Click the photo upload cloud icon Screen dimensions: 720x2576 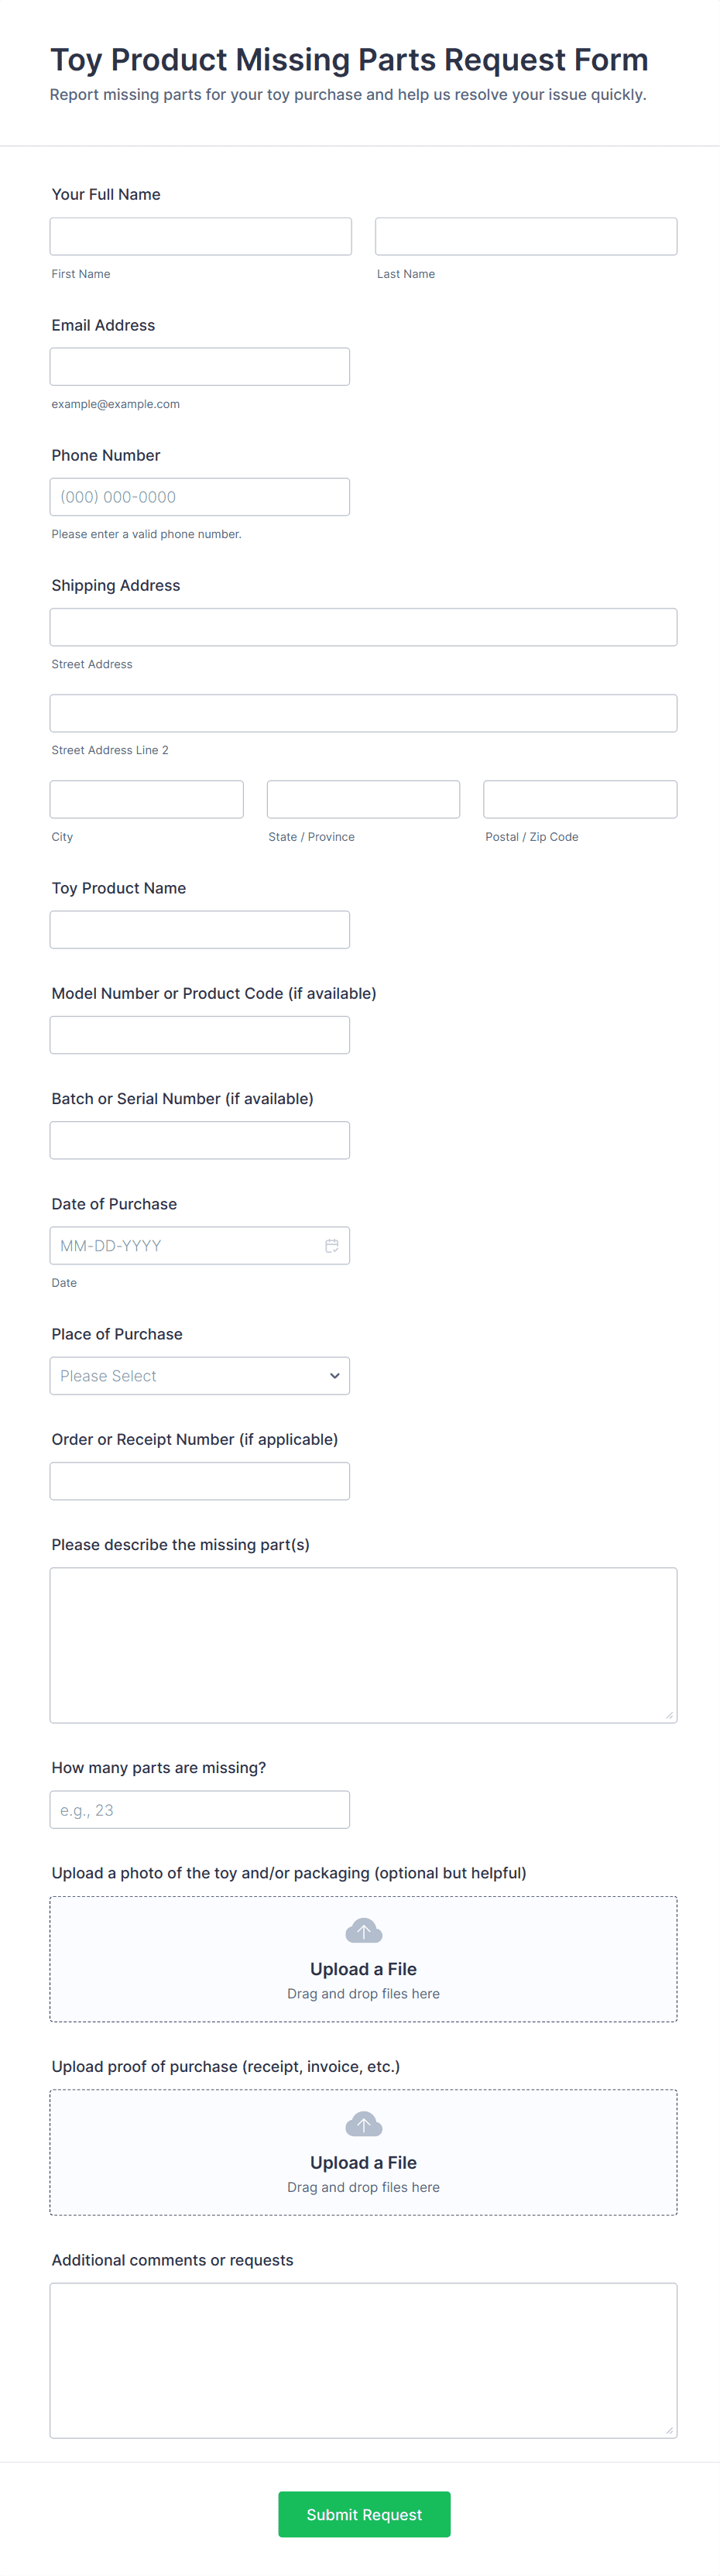[363, 1930]
